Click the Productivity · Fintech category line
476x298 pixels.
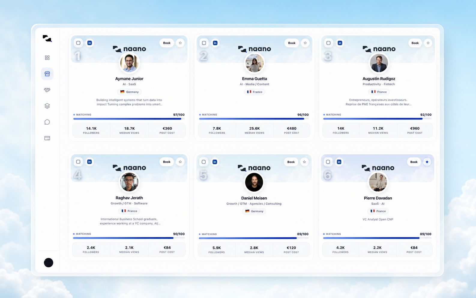[379, 84]
